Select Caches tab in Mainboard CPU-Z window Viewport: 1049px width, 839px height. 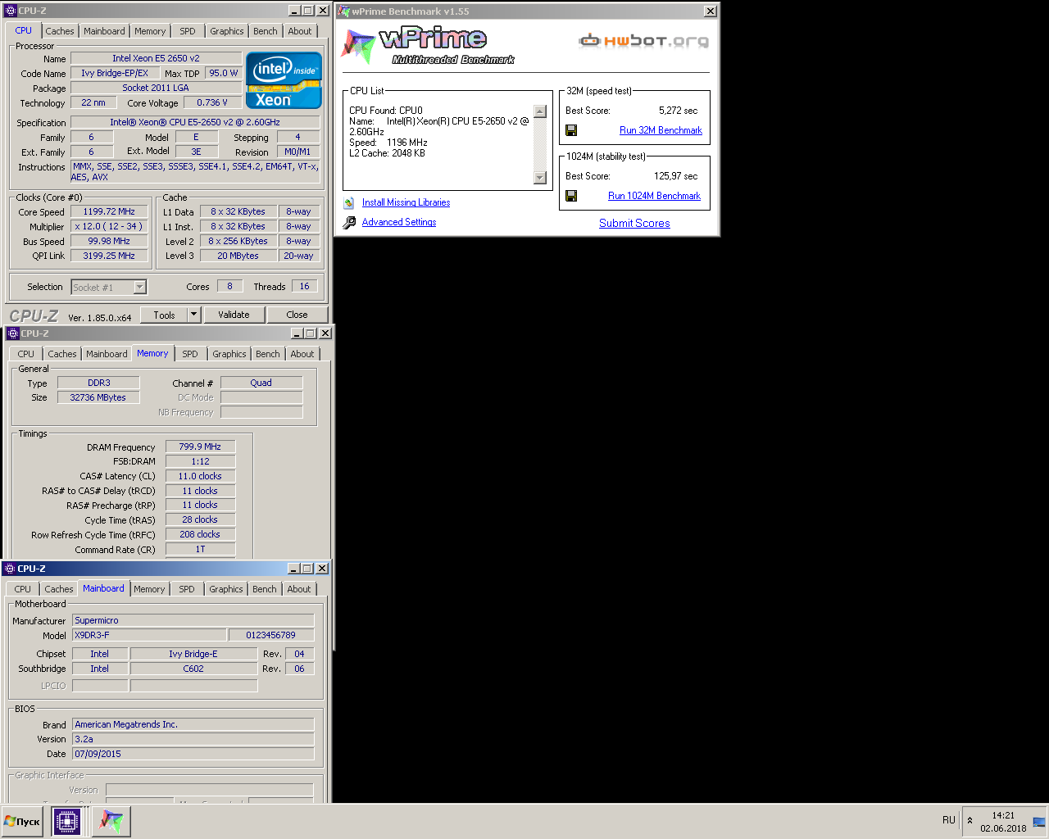click(59, 589)
